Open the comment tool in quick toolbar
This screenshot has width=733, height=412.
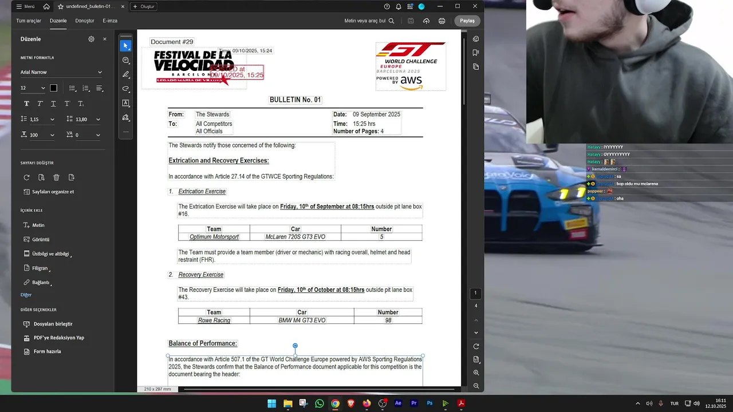pyautogui.click(x=125, y=60)
